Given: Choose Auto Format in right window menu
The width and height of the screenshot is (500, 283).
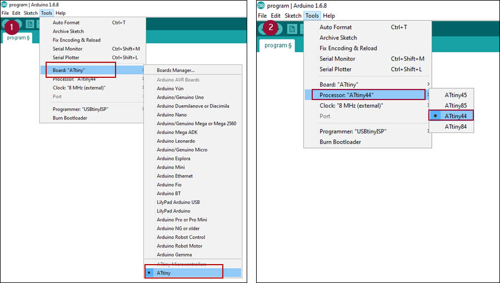Looking at the screenshot, I should (x=368, y=27).
